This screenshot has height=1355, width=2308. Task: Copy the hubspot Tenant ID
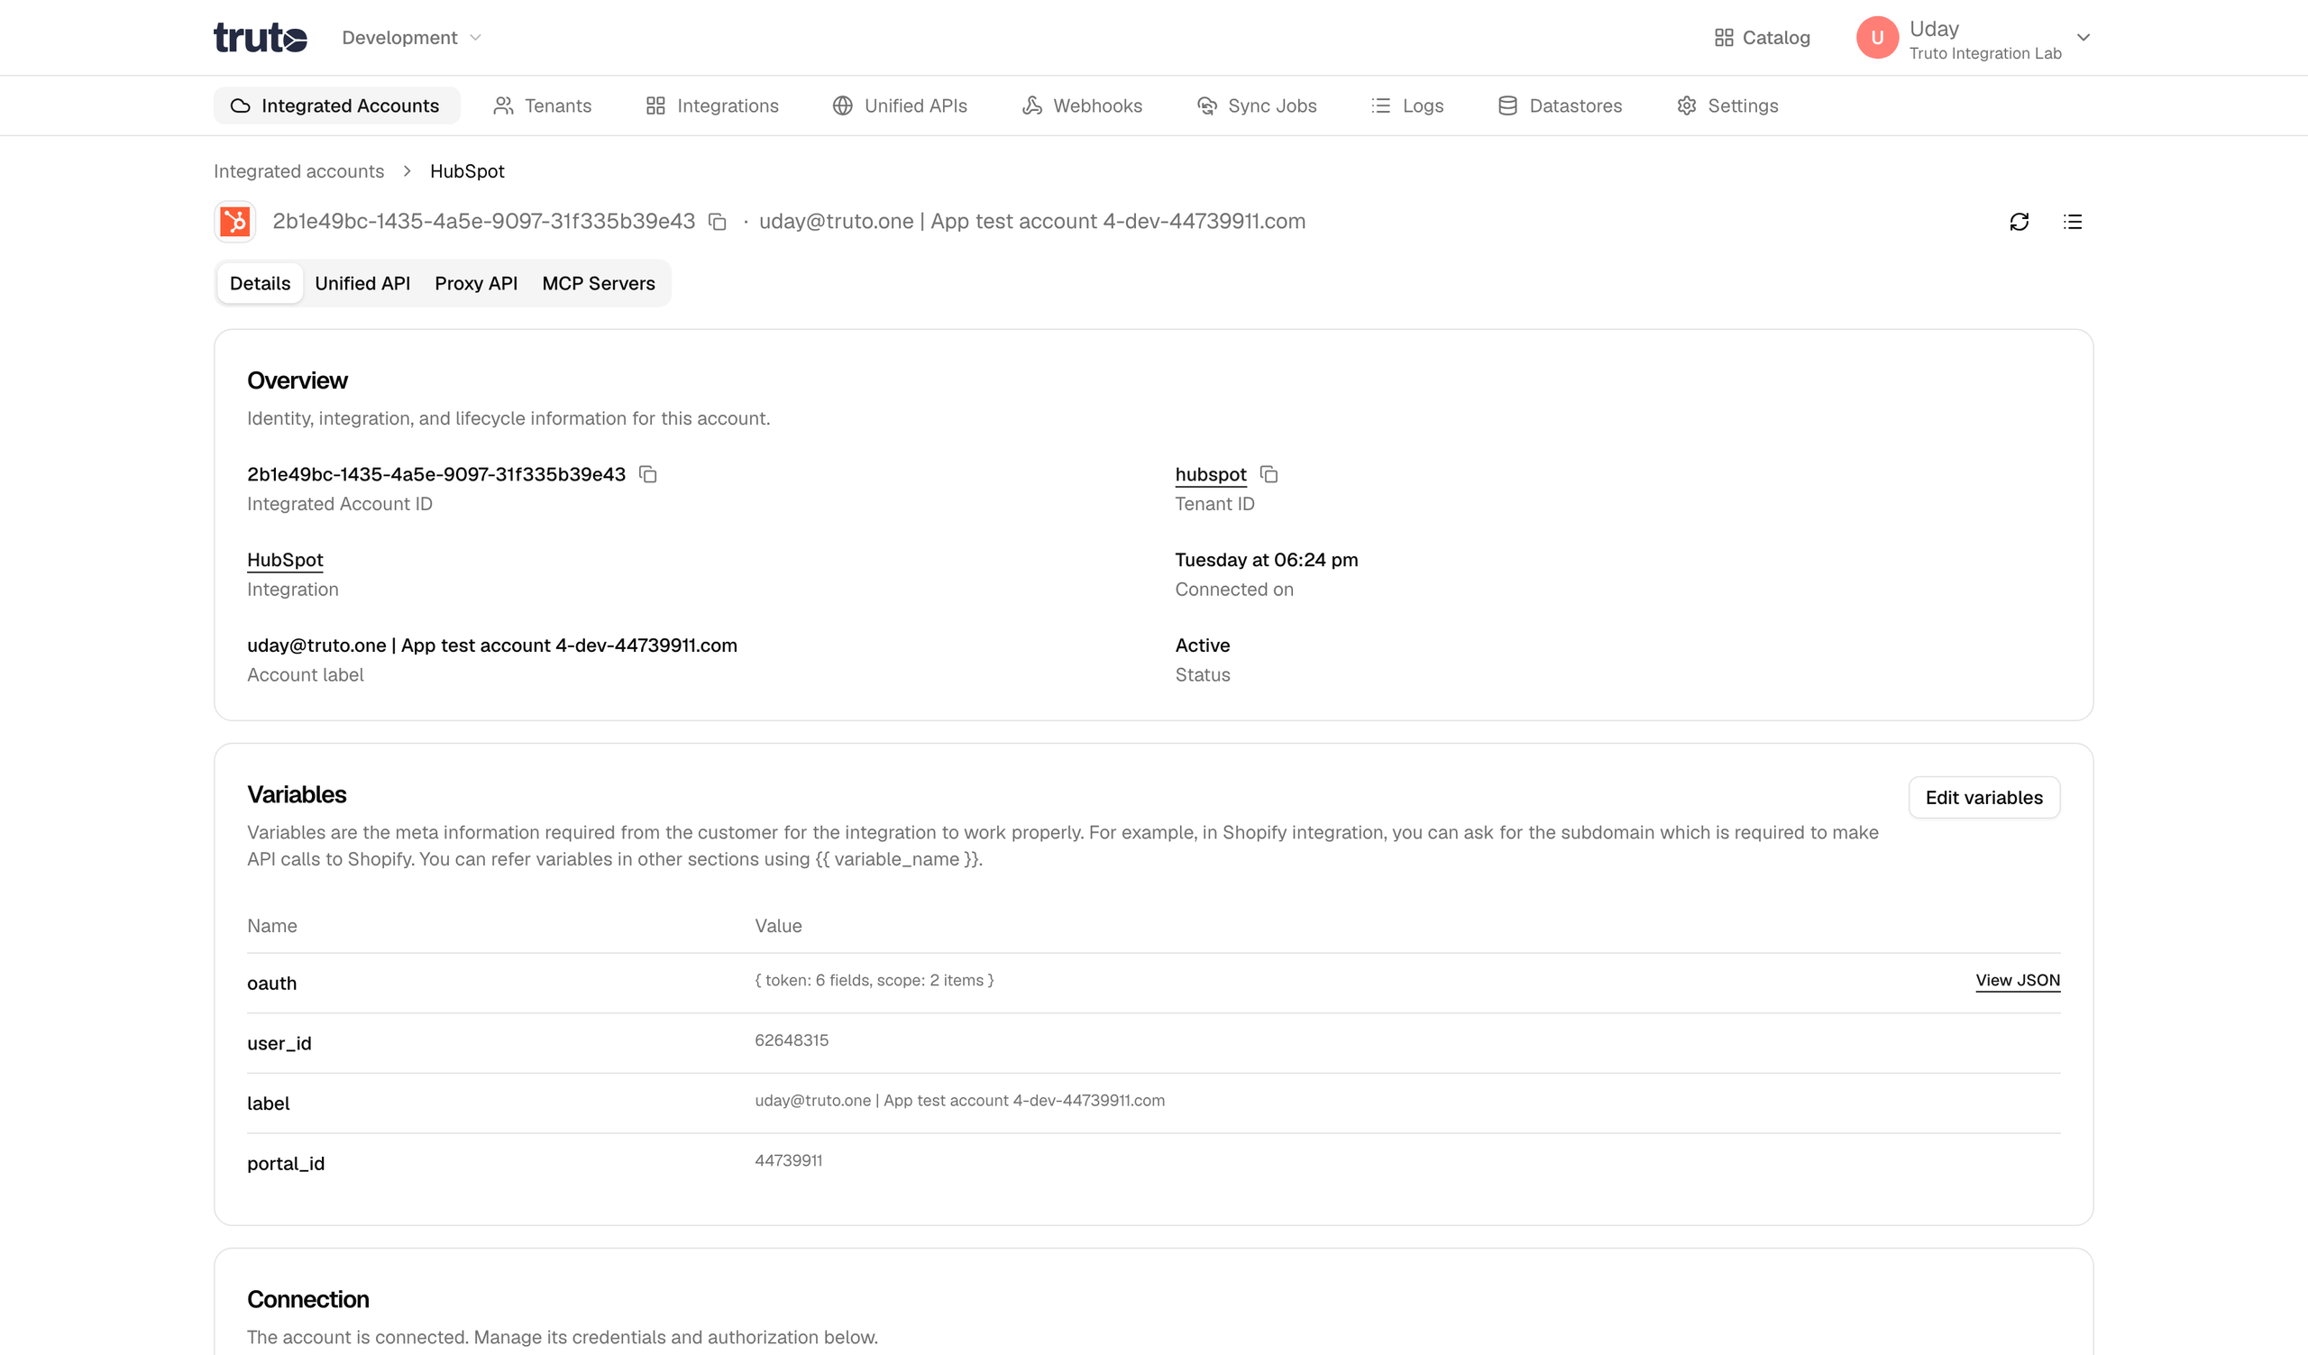(x=1268, y=474)
